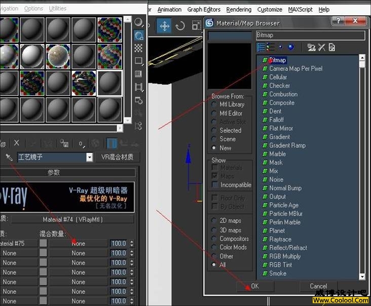
Task: Click Material ID Channel icon
Action: [82, 143]
